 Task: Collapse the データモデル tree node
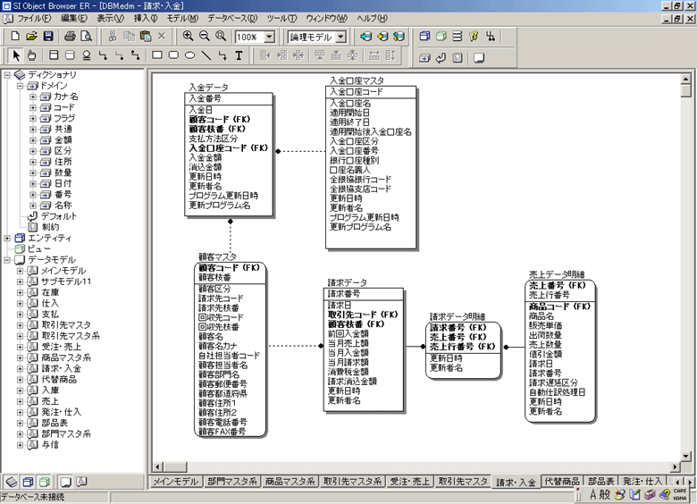pyautogui.click(x=7, y=260)
